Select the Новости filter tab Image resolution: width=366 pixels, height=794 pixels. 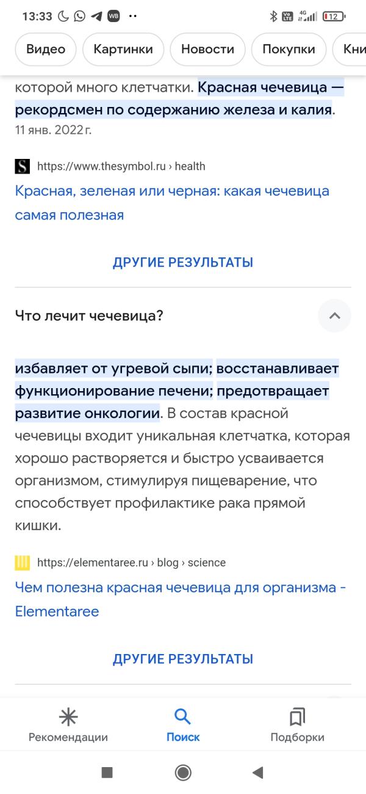[207, 50]
